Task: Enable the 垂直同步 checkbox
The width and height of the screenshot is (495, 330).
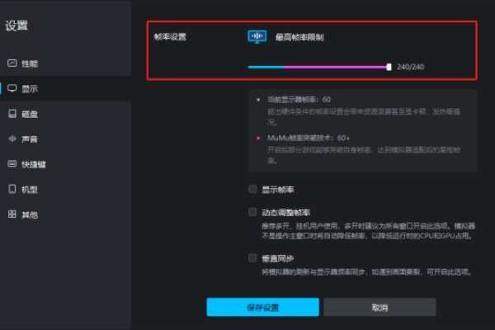Action: pos(252,258)
